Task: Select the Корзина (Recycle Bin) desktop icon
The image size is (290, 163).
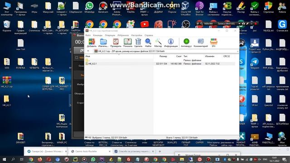Action: pyautogui.click(x=7, y=26)
